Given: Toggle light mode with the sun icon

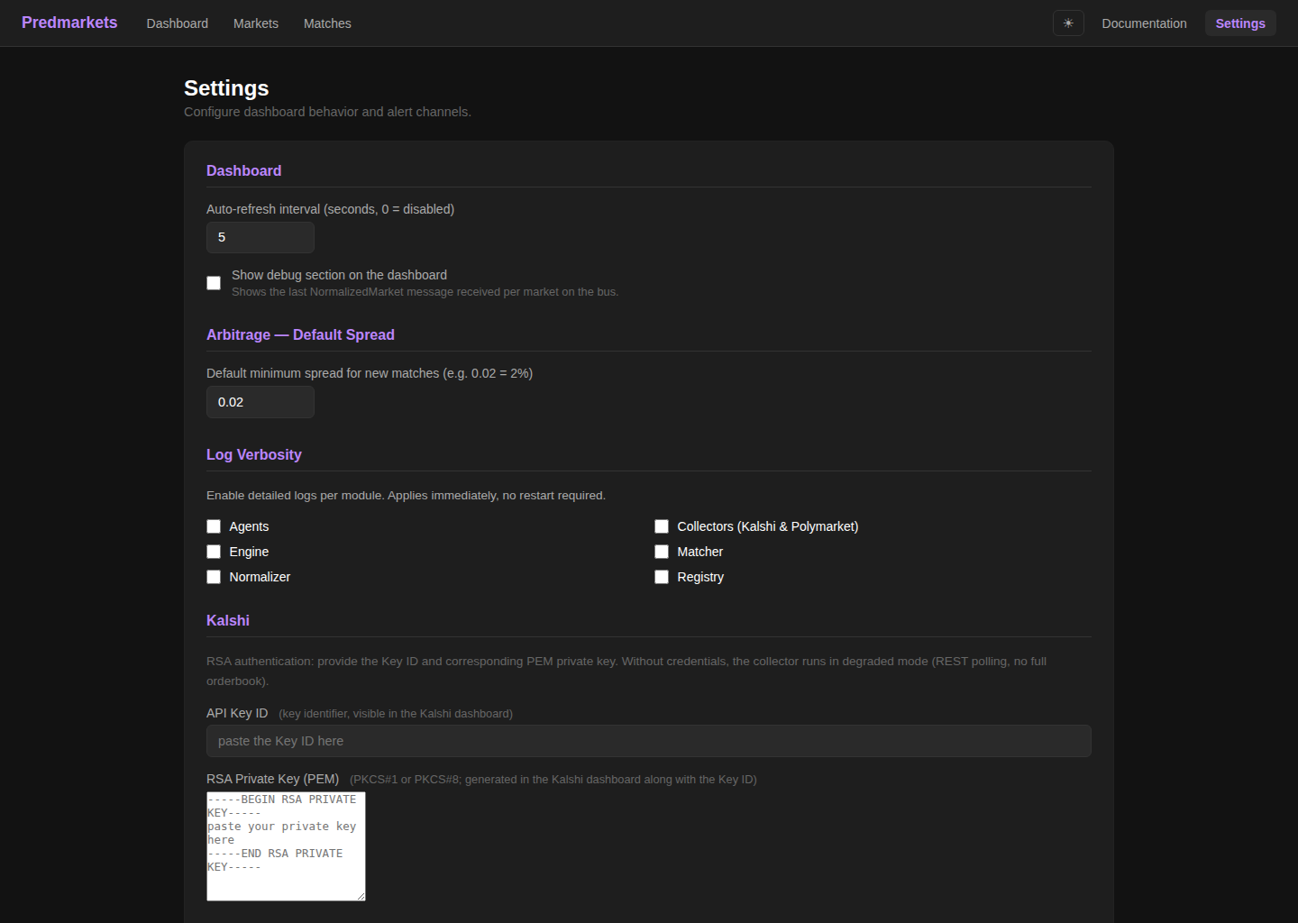Looking at the screenshot, I should [x=1068, y=23].
